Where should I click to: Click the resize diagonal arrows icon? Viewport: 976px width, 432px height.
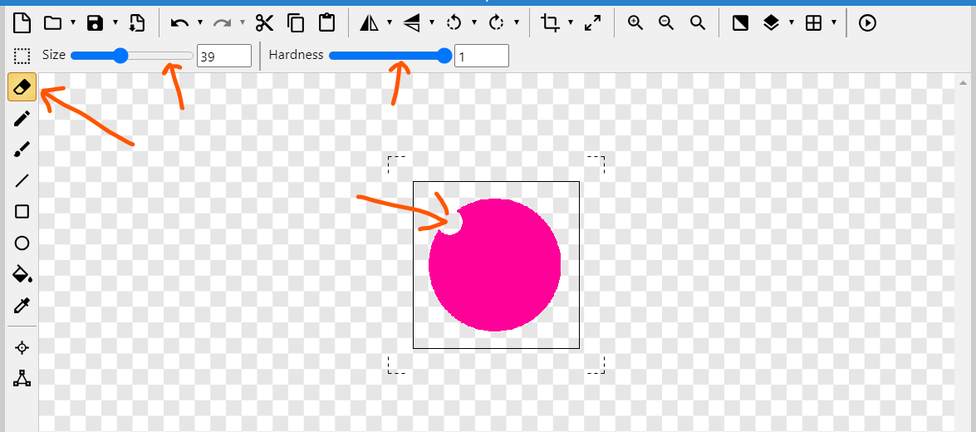pos(592,23)
